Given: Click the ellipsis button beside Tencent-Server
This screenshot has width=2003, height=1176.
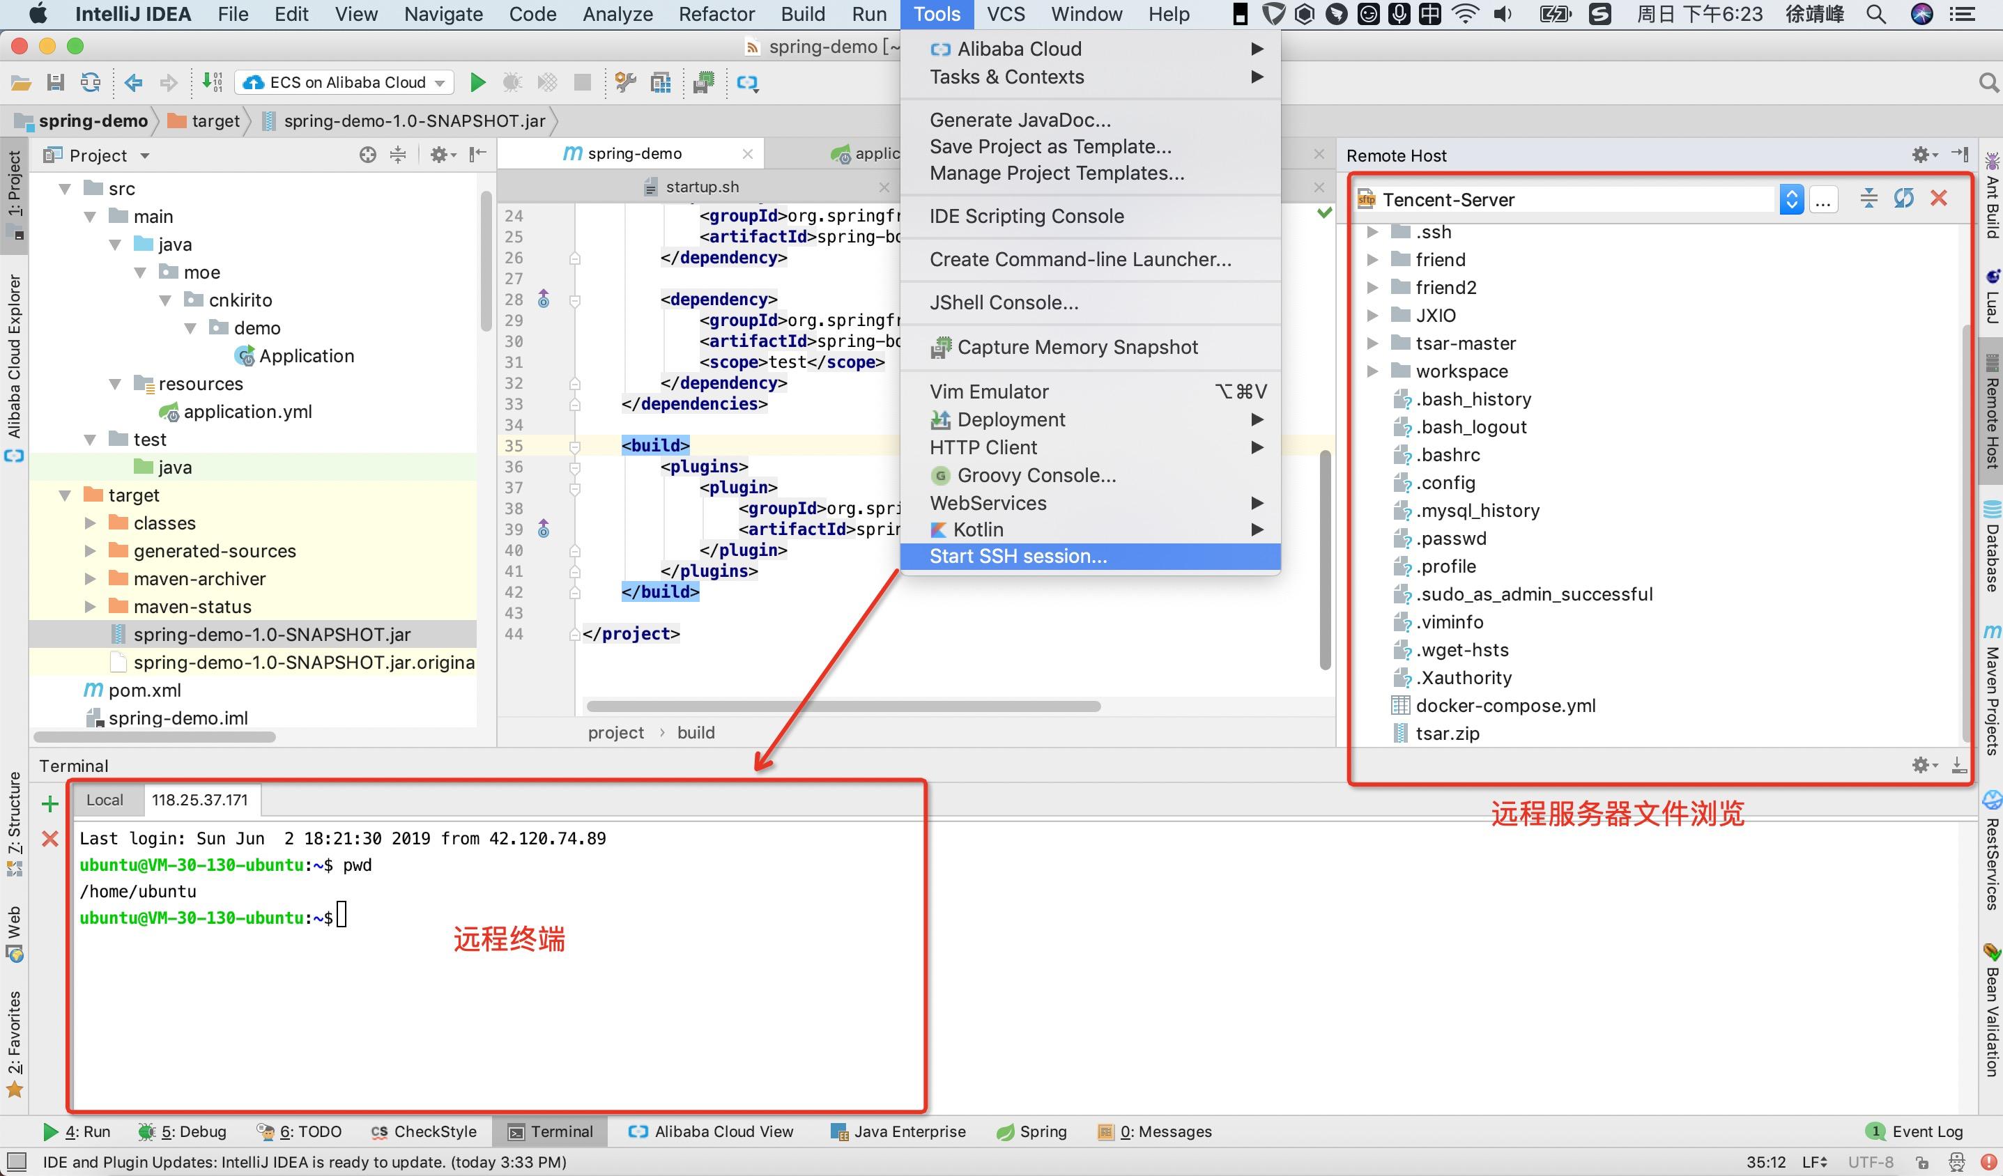Looking at the screenshot, I should pyautogui.click(x=1823, y=199).
